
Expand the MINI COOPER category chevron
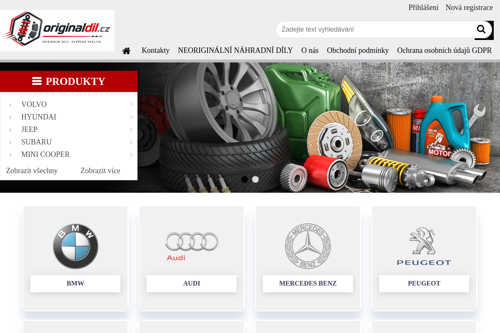131,154
